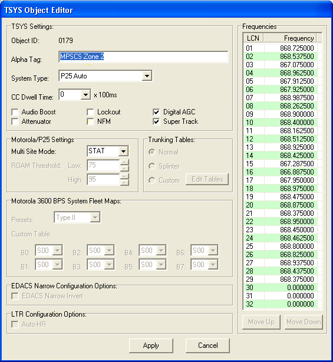Cancel the TSYS Object Editor dialog
Viewport: 333px width, 362px height.
coord(207,345)
